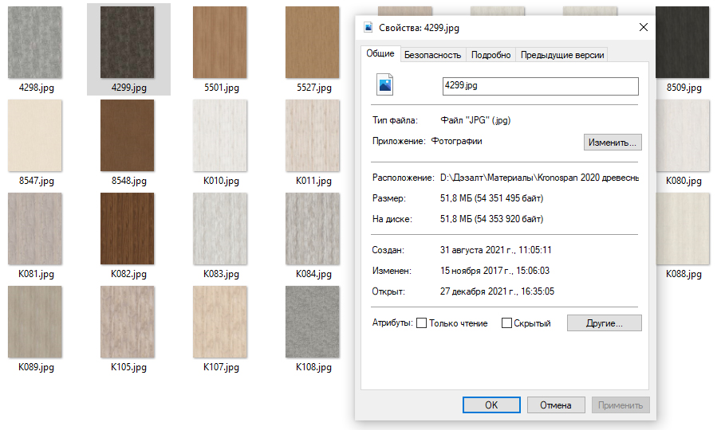The image size is (721, 430).
Task: Close the properties dialog window
Action: point(644,27)
